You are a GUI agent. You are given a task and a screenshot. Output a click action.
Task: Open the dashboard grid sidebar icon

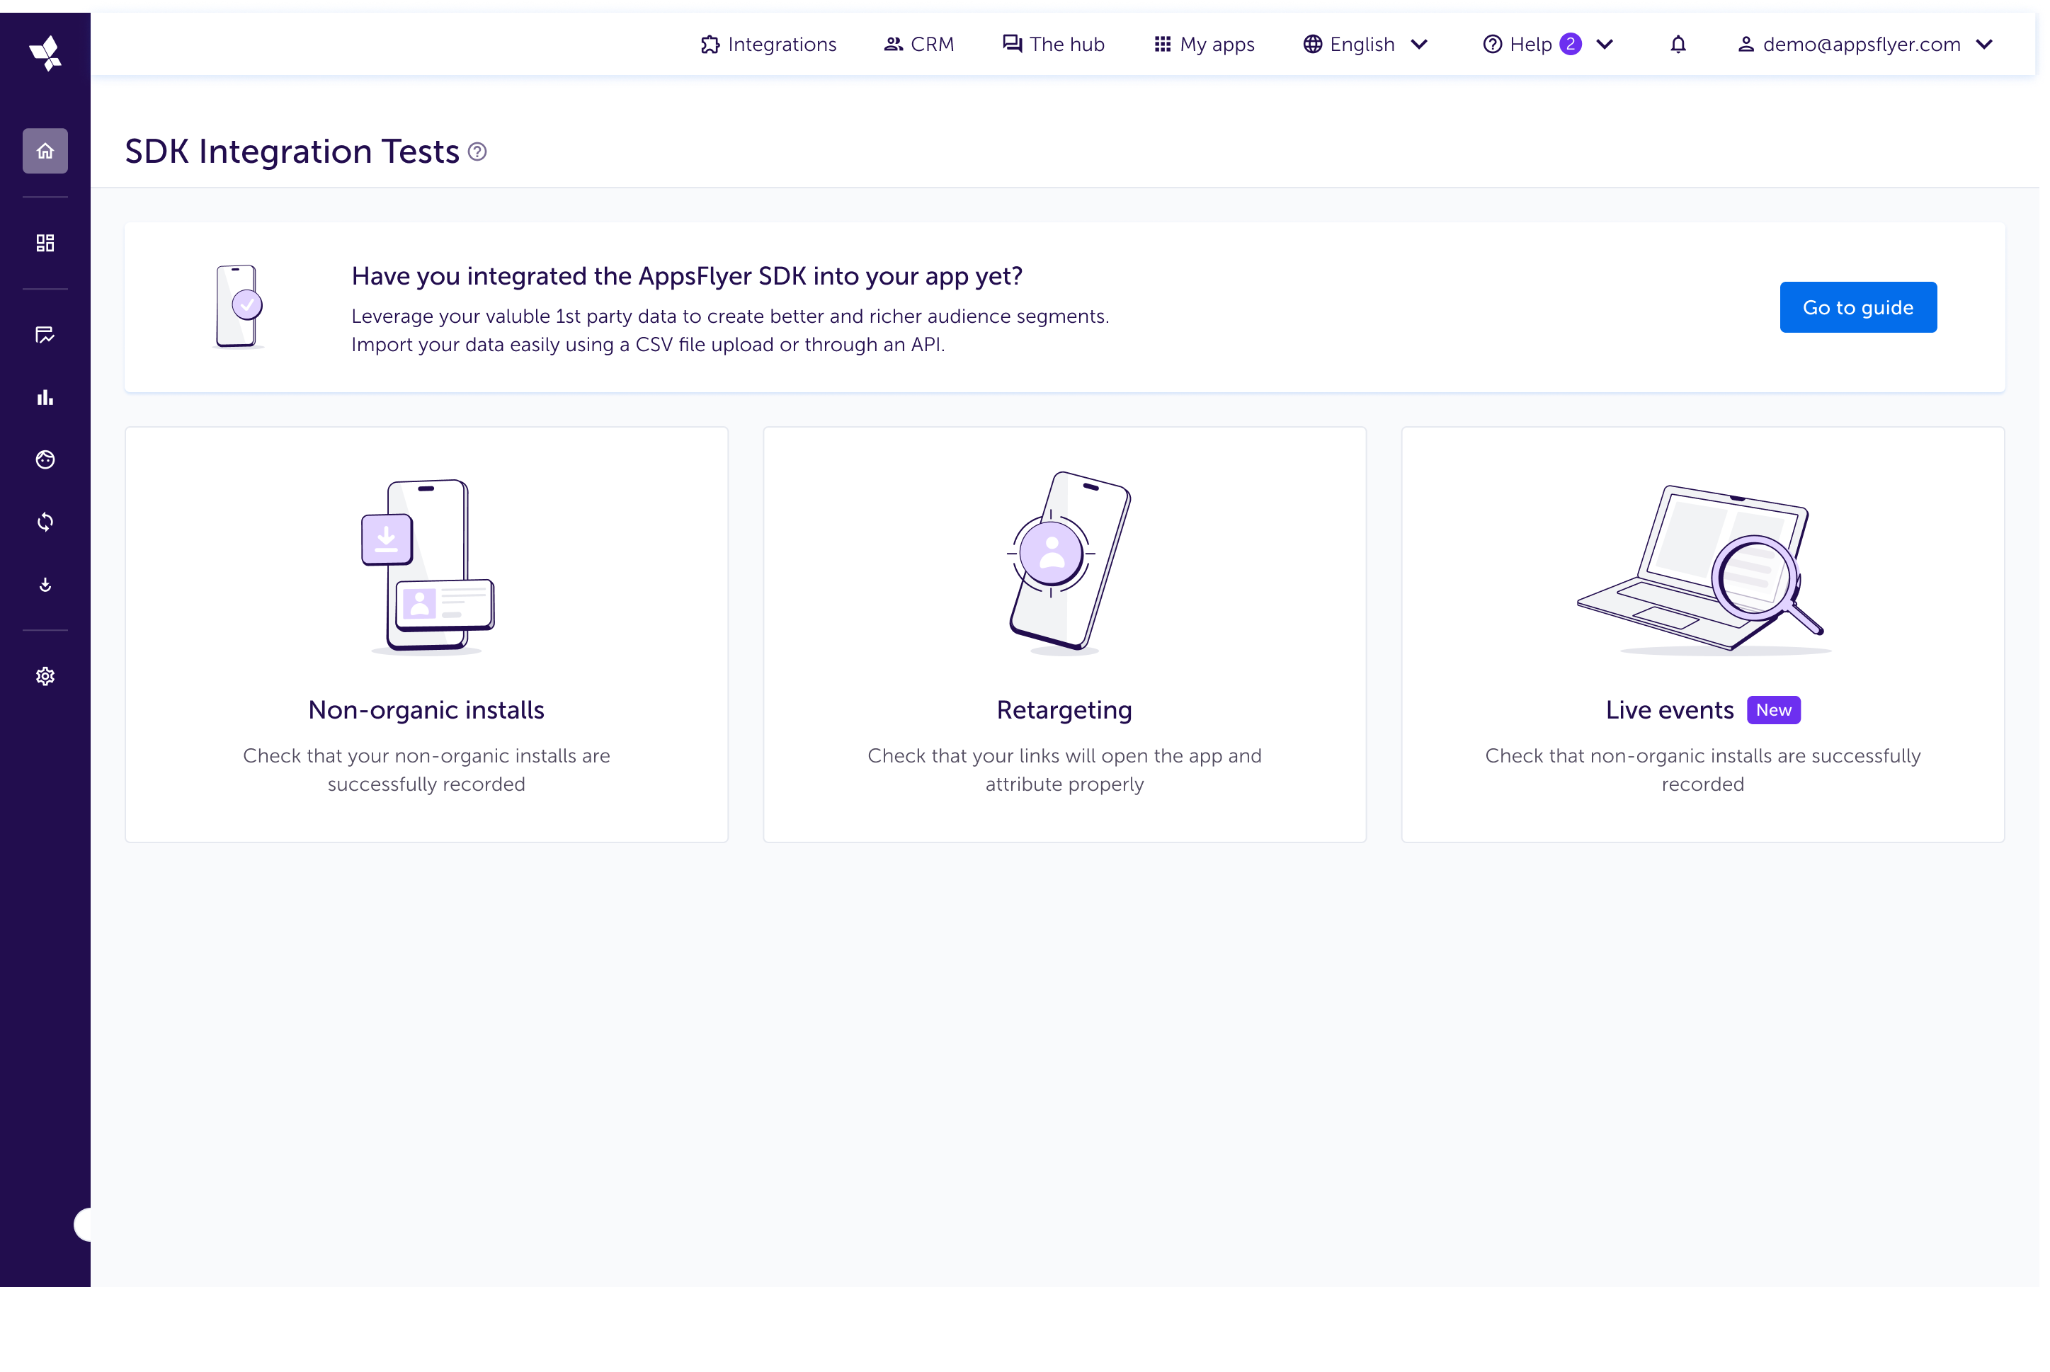click(x=45, y=244)
